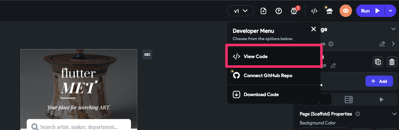Click the developer menu code icon
This screenshot has width=399, height=130.
click(314, 11)
